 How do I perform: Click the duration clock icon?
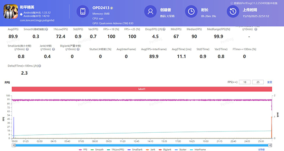[191, 11]
